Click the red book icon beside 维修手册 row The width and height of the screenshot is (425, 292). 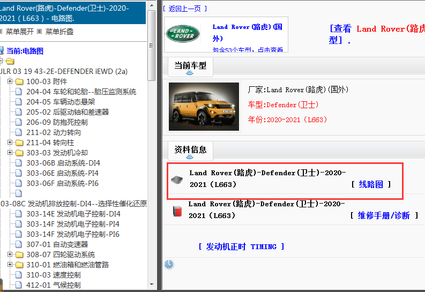click(x=177, y=211)
